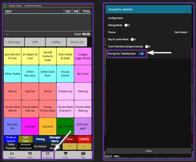Open the Liqueurs key
The height and width of the screenshot is (162, 196).
pos(48,126)
